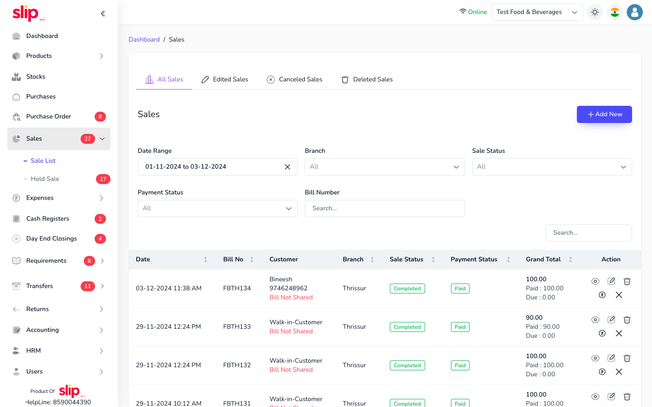Open the user profile avatar icon
Screen dimensions: 652x407
pos(634,12)
